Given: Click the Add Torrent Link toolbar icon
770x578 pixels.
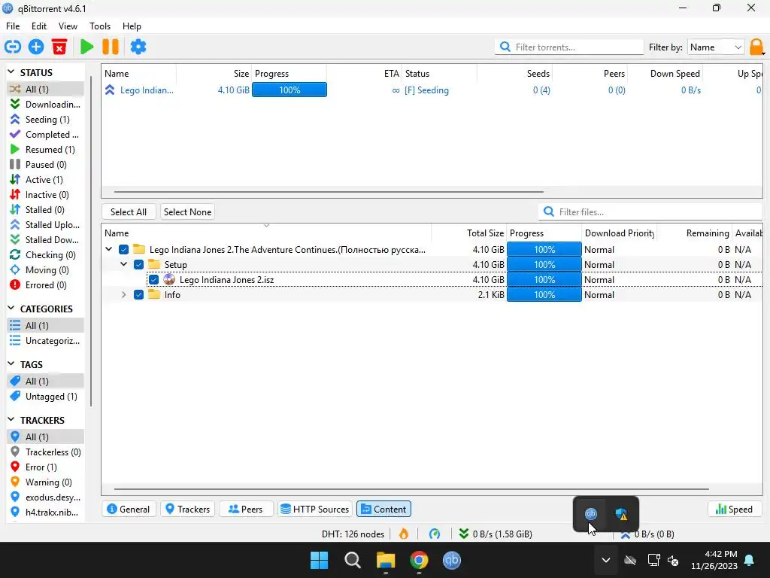Looking at the screenshot, I should click(x=13, y=47).
